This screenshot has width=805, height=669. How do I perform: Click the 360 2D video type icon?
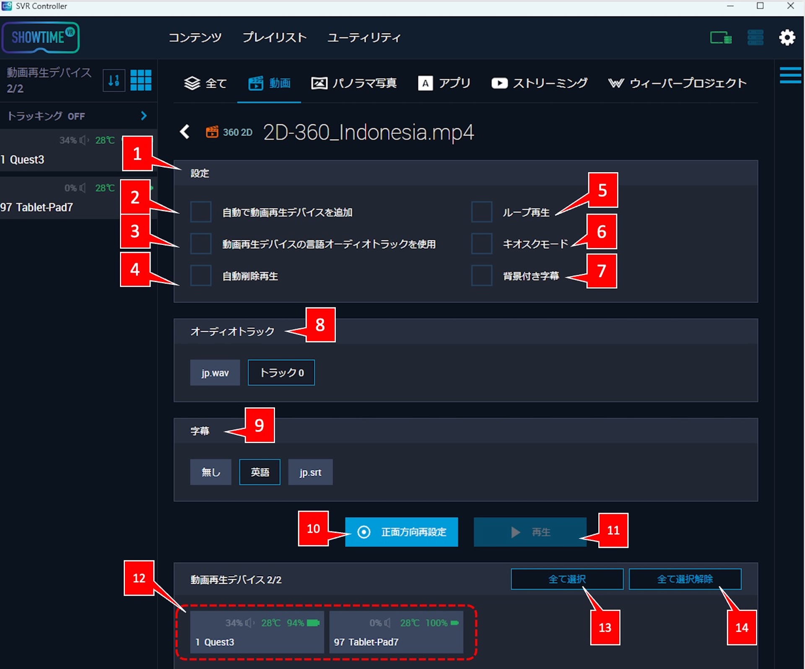coord(212,132)
